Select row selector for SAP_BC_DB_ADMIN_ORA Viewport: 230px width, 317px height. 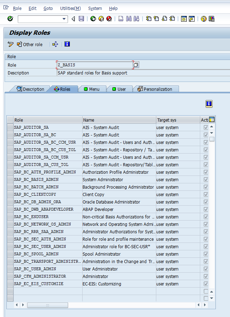[x=10, y=202]
